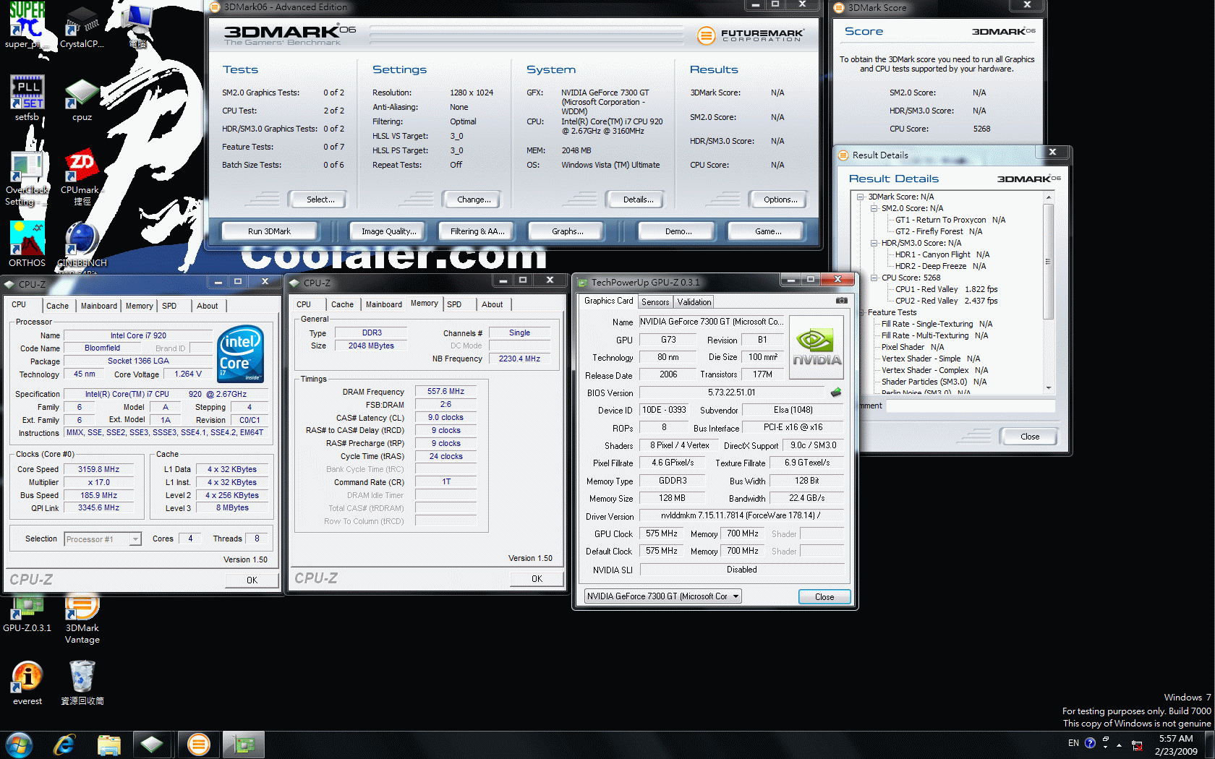Select CPU1 - Red Valley 1.822 fps row
1215x759 pixels.
pyautogui.click(x=946, y=289)
